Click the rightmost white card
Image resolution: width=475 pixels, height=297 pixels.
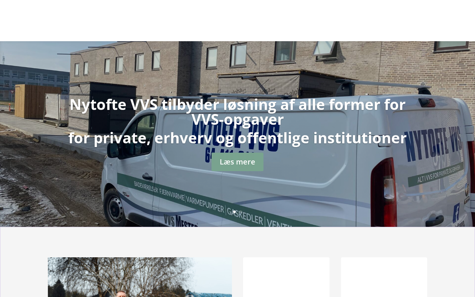tap(384, 277)
